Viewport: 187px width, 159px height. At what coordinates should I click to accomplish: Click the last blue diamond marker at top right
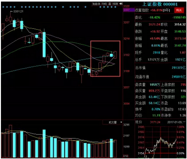(115, 7)
